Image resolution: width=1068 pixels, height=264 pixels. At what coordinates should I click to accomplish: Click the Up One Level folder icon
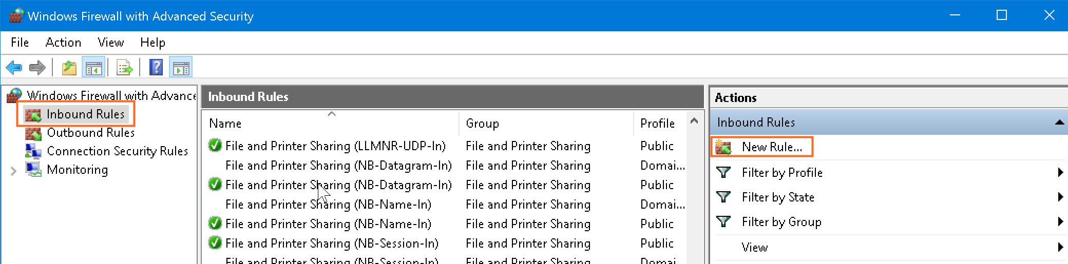tap(69, 68)
